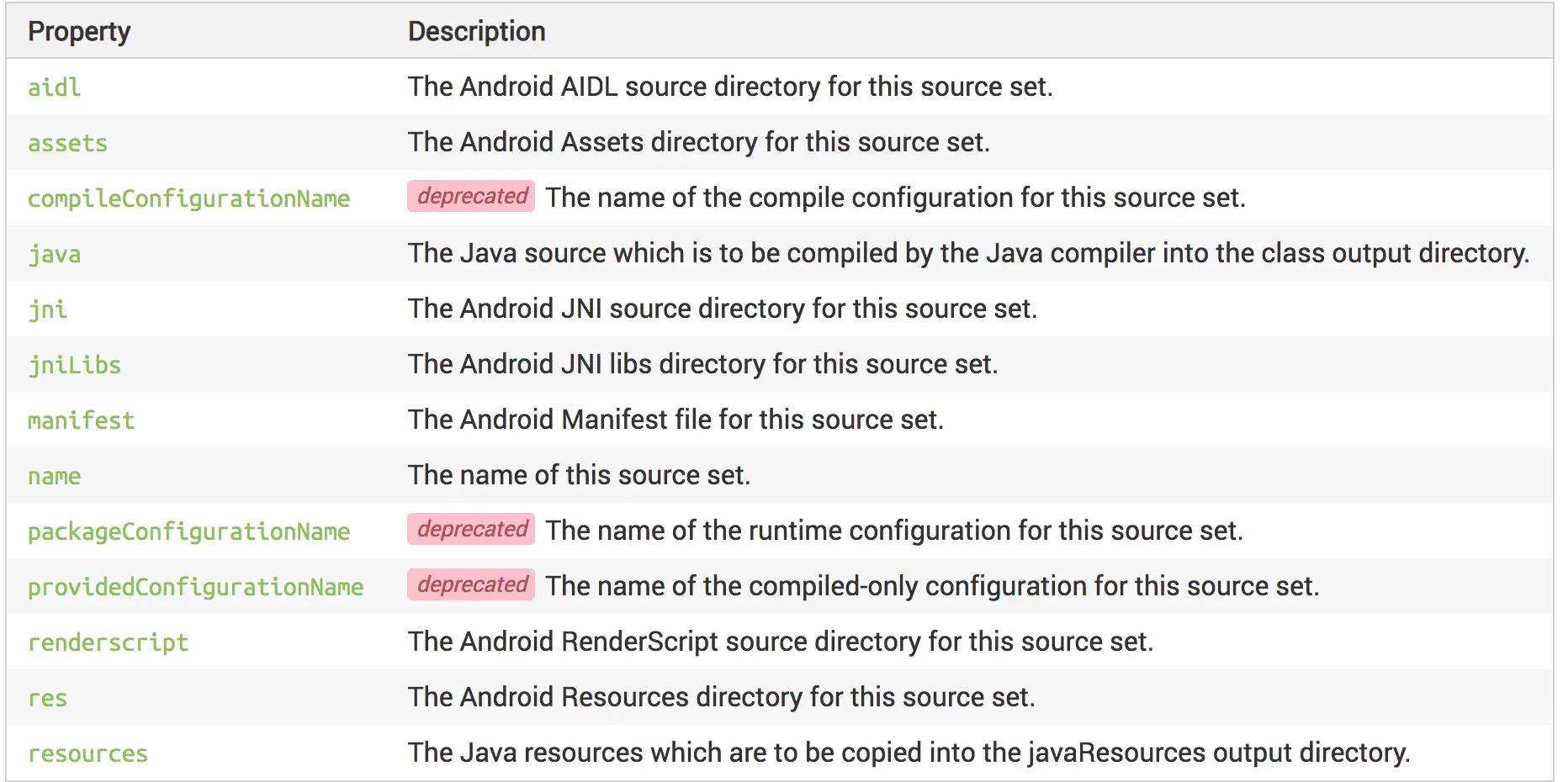Follow the manifest property link
The image size is (1563, 782).
(x=81, y=420)
